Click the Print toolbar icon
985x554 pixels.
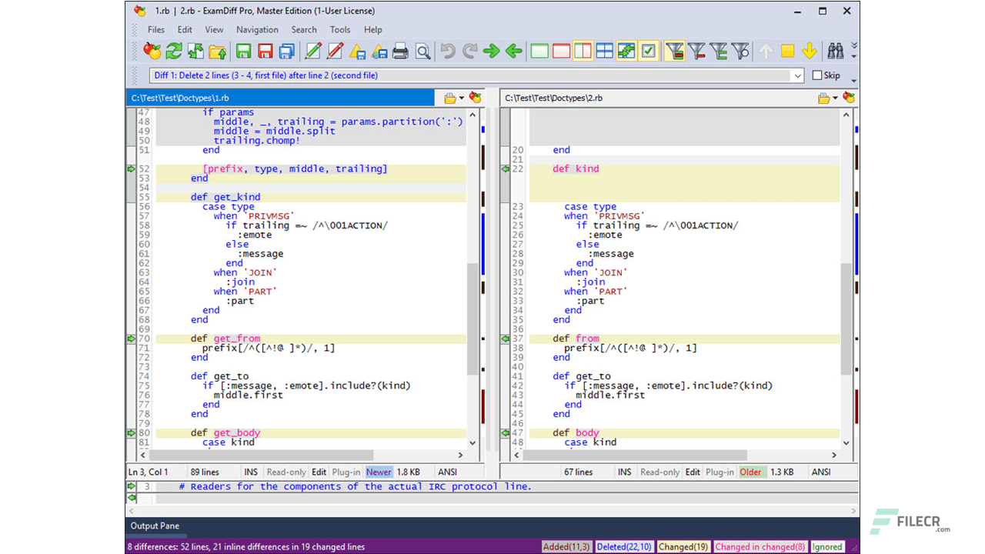click(x=400, y=51)
